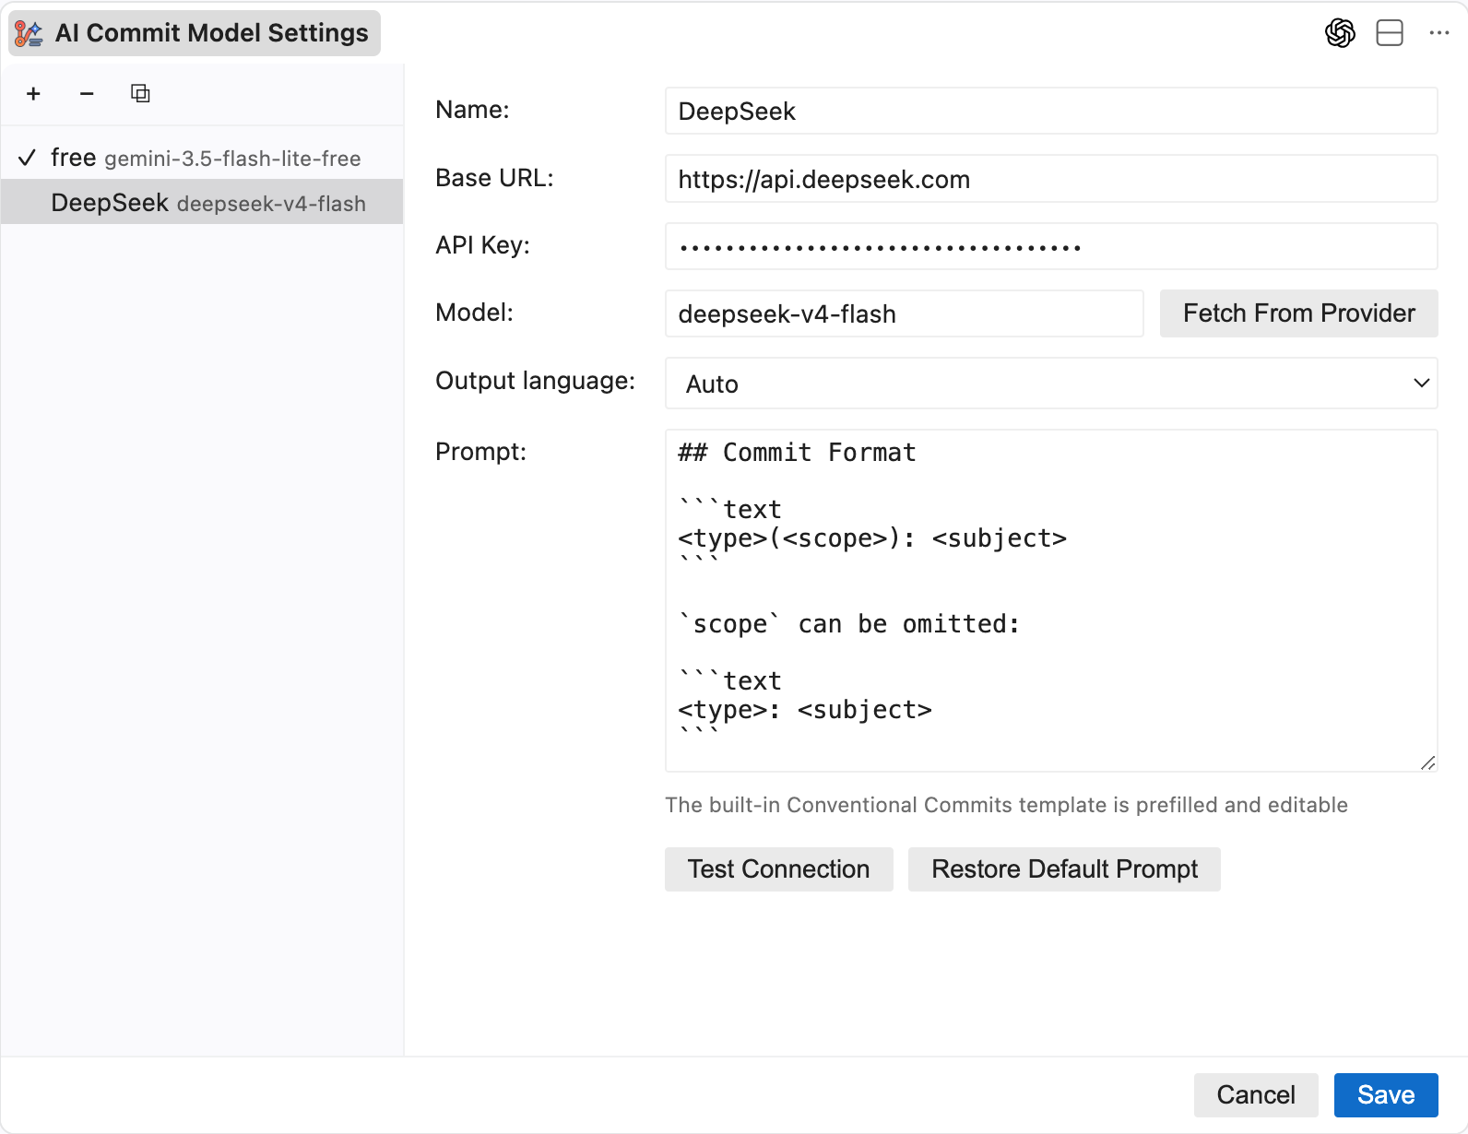Click the Prompt label
1468x1134 pixels.
[x=480, y=452]
